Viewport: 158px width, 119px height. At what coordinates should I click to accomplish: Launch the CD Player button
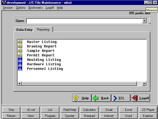pyautogui.click(x=148, y=110)
